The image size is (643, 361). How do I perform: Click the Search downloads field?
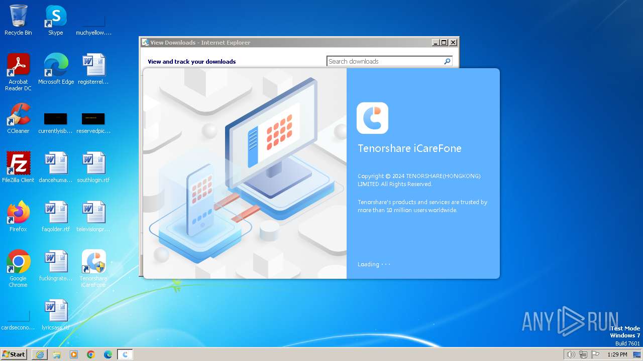point(385,61)
